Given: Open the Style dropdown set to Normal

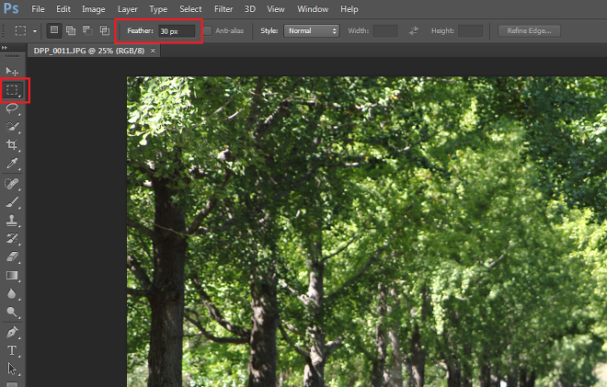Looking at the screenshot, I should [312, 31].
